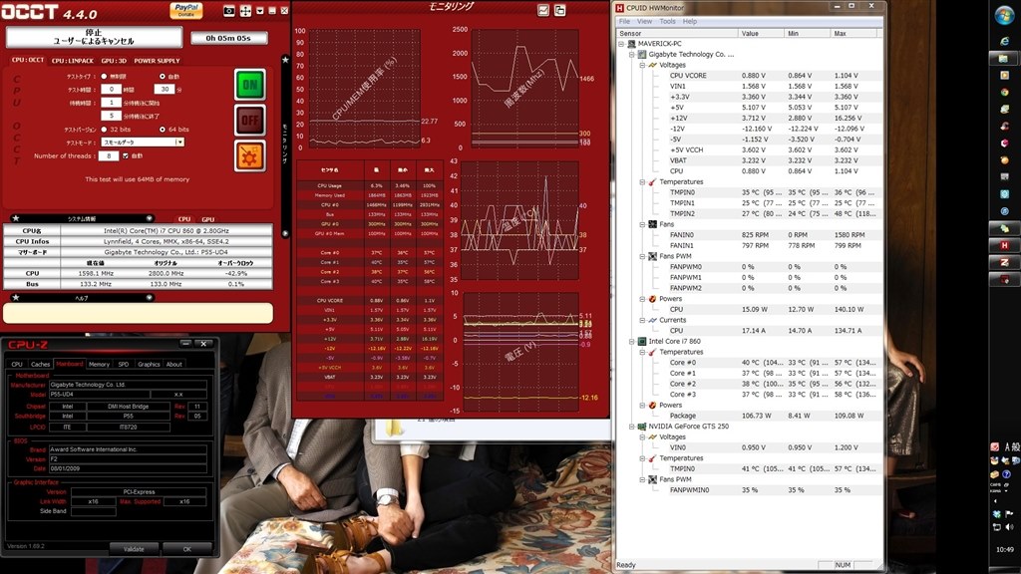Click the OCCT screenshot camera icon
The width and height of the screenshot is (1021, 574).
(x=229, y=10)
